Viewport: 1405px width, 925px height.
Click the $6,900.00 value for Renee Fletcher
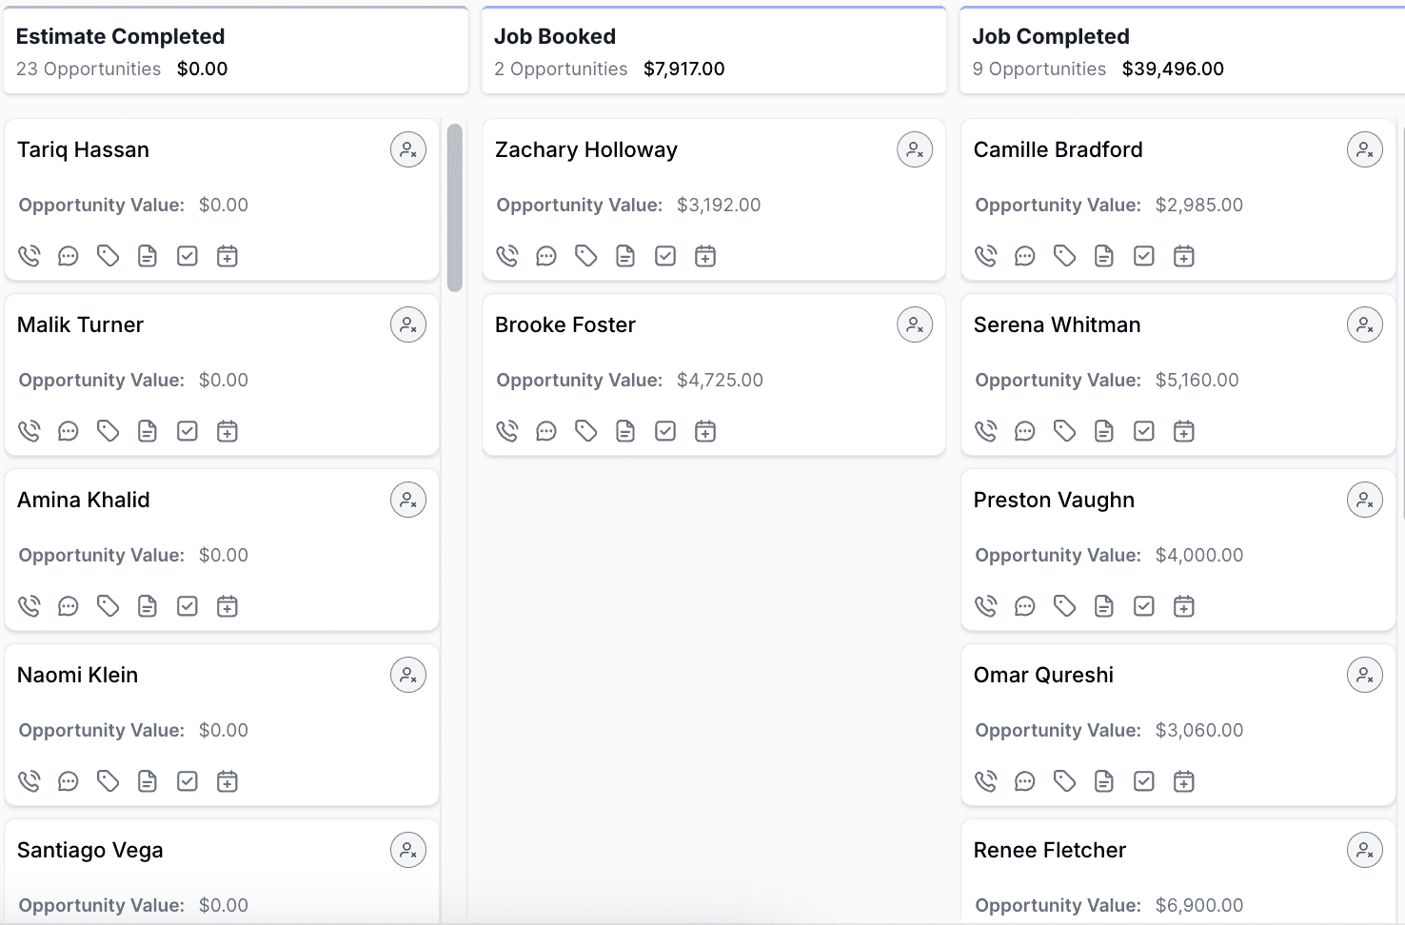tap(1199, 905)
